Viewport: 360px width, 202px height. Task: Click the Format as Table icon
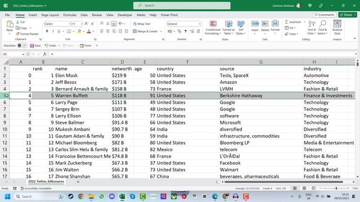click(228, 24)
